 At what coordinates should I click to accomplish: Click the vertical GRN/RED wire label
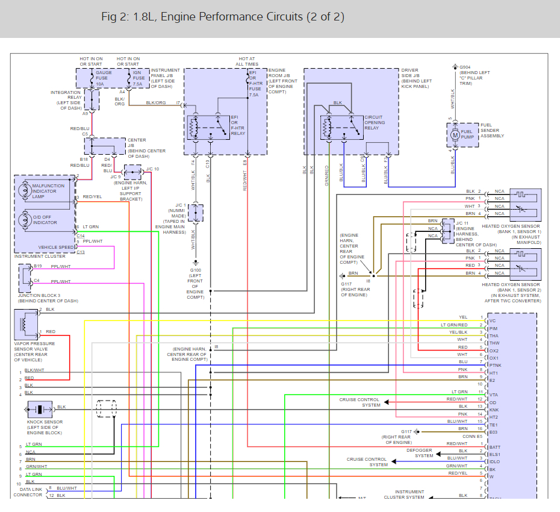point(326,175)
